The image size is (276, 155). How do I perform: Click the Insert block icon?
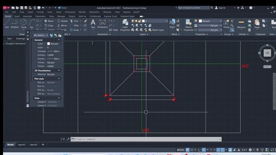172,24
